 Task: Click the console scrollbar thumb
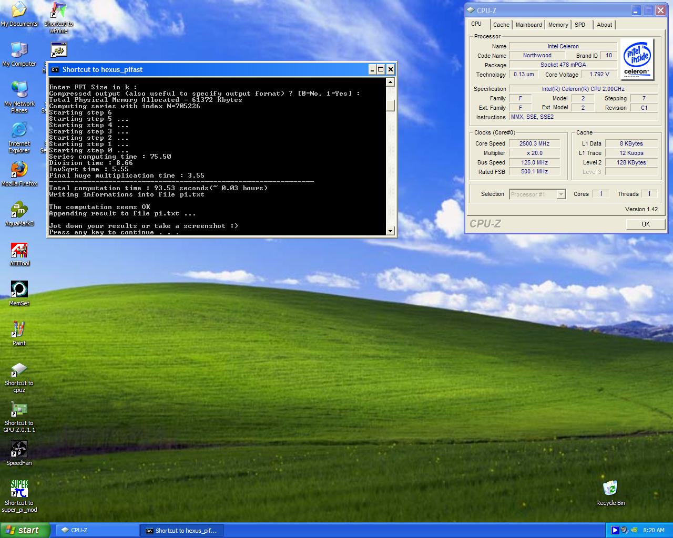point(390,106)
